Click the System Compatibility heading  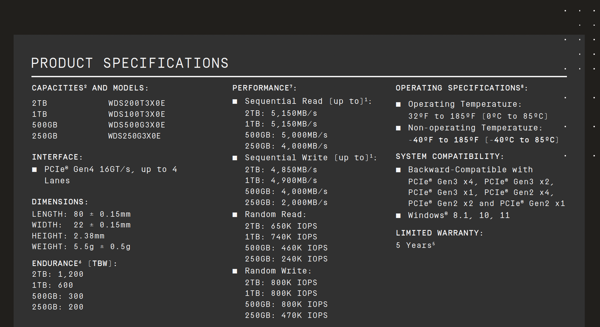tap(450, 156)
